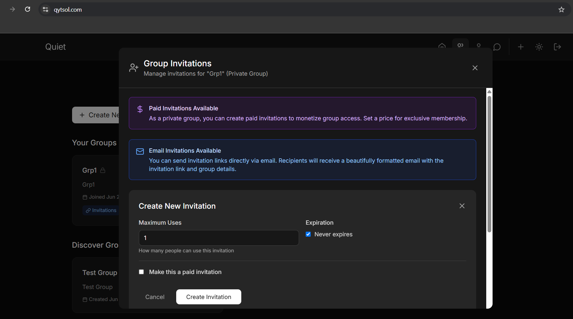573x319 pixels.
Task: Click the plus icon in top navigation
Action: click(521, 47)
